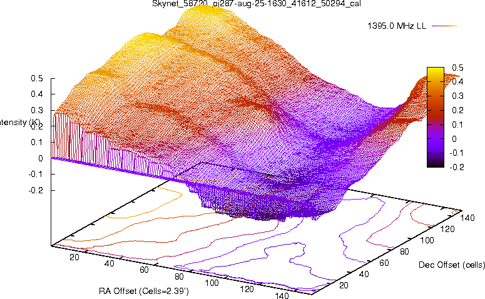
Task: Click the 0.4 label on the color bar
Action: click(x=457, y=81)
